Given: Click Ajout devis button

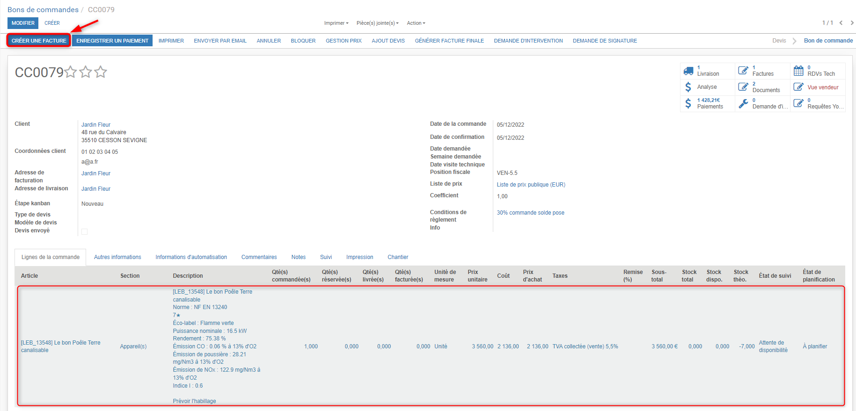Looking at the screenshot, I should [388, 41].
